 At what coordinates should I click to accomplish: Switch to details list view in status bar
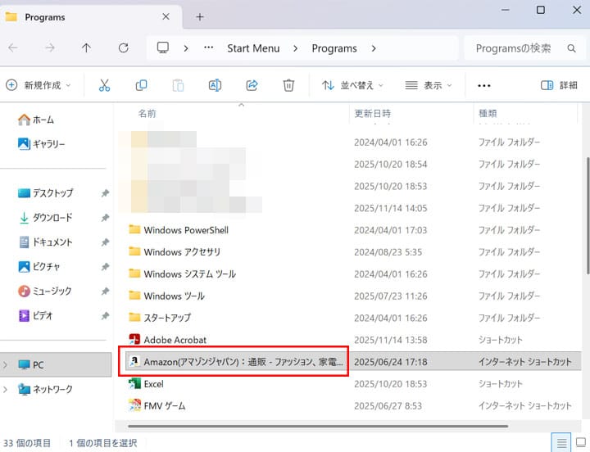click(x=562, y=443)
